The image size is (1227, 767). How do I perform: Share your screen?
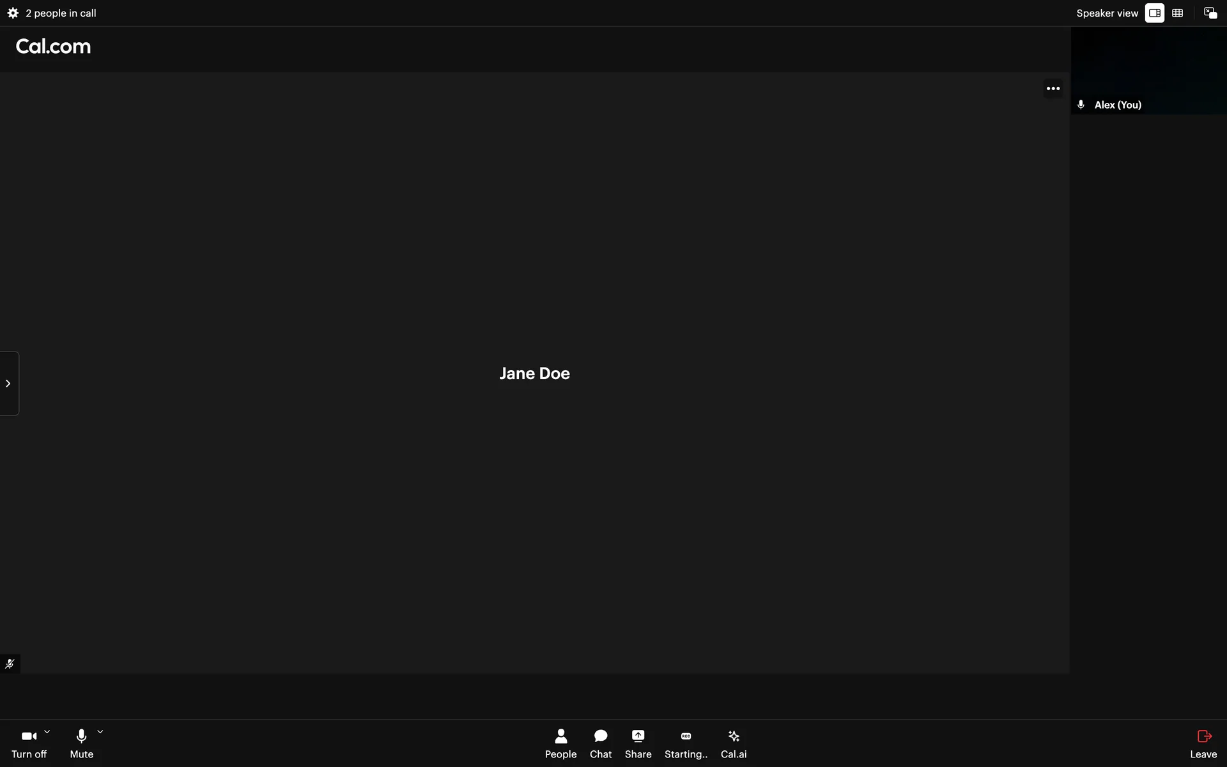(x=638, y=743)
